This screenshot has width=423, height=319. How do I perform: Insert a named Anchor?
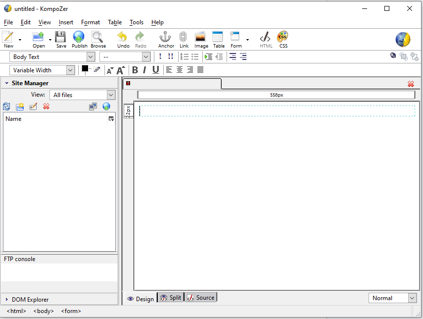tap(166, 40)
